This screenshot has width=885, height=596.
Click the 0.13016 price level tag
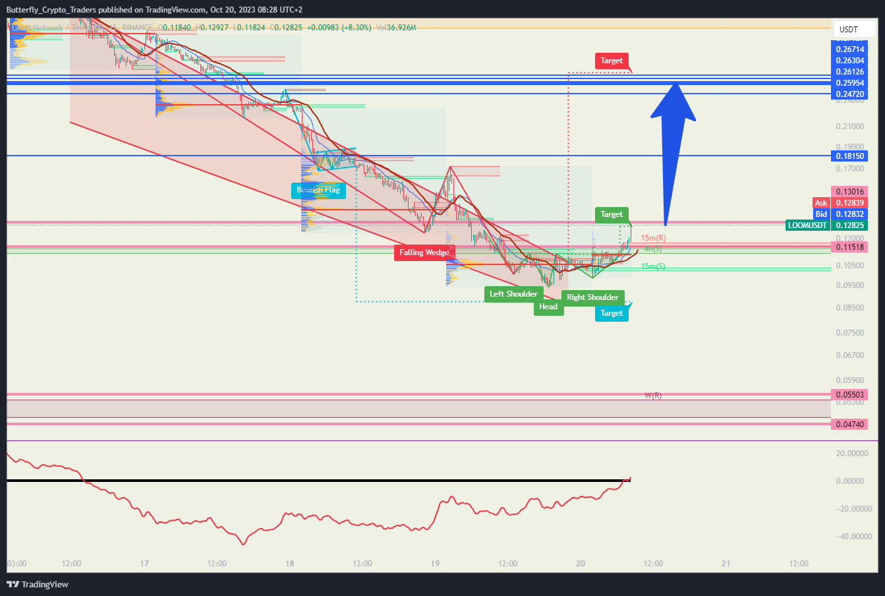click(849, 192)
